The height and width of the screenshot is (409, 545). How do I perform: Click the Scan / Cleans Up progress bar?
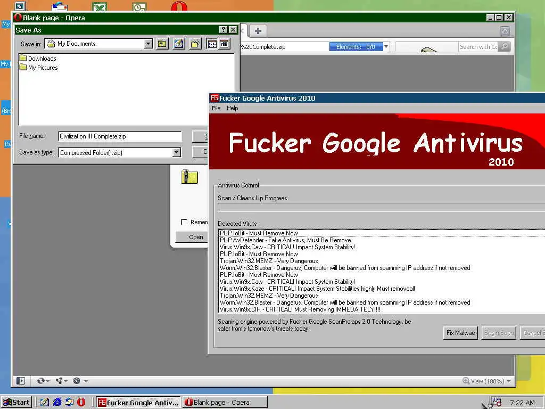click(381, 208)
